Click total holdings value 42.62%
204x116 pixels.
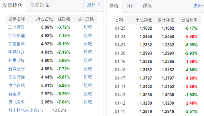(x=59, y=110)
